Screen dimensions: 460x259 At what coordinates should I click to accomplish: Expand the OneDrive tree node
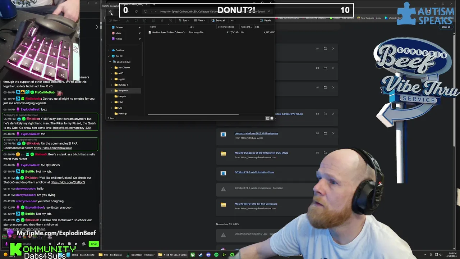click(x=109, y=50)
